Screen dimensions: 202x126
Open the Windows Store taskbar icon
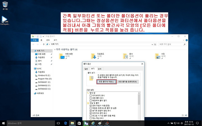(79, 123)
